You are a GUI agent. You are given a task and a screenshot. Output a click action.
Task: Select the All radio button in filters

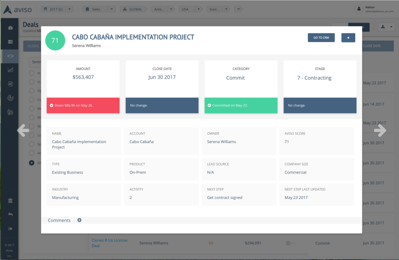point(32,163)
